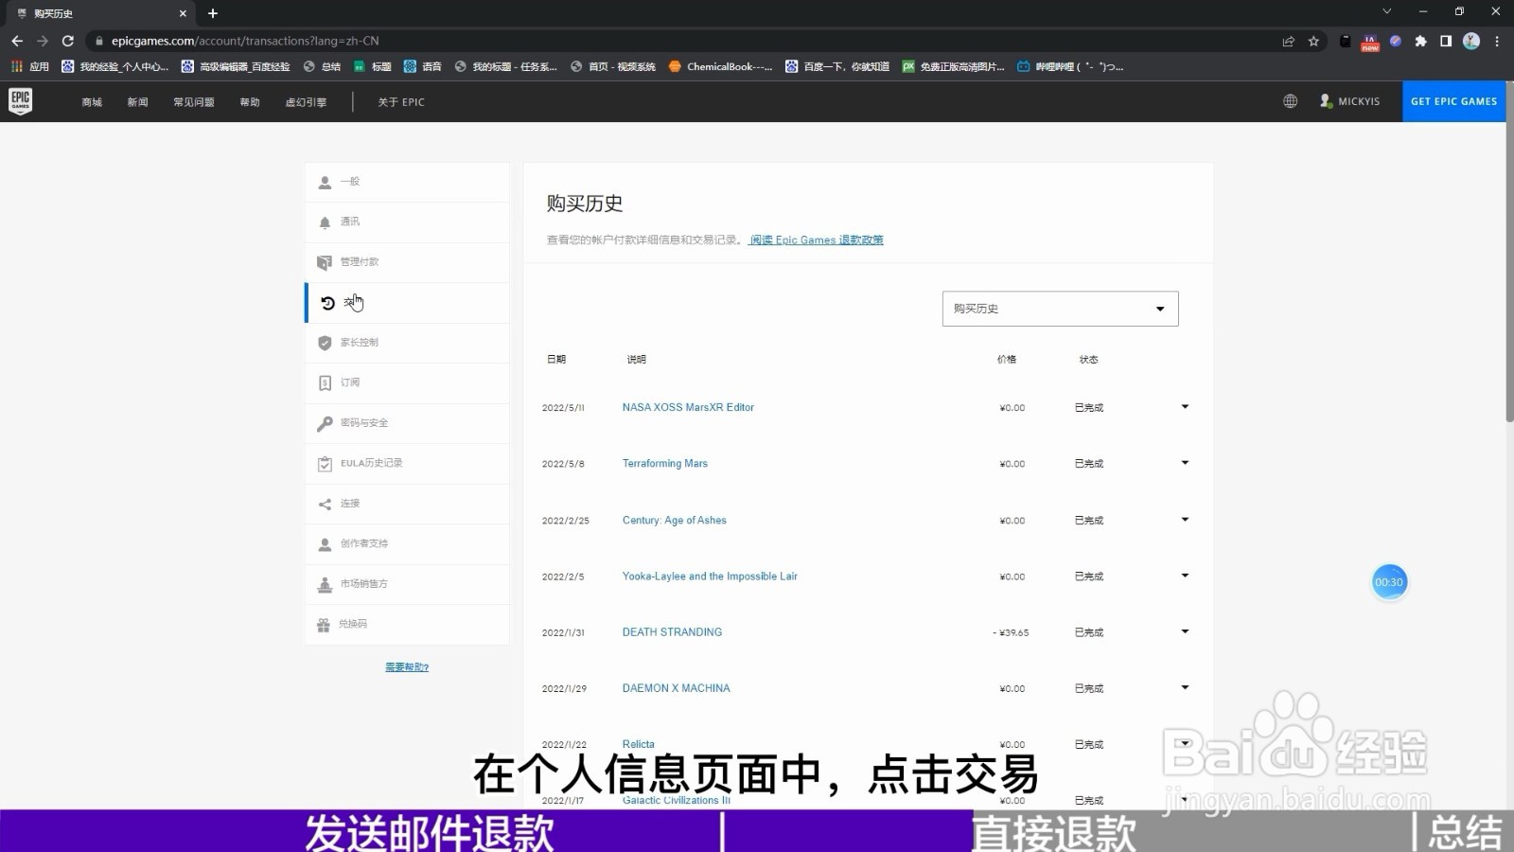The image size is (1514, 852).
Task: Select the transactions history clock icon in the sidebar
Action: click(327, 303)
